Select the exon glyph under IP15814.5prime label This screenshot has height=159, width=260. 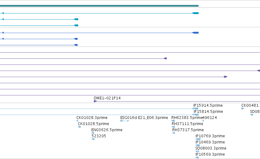click(196, 115)
